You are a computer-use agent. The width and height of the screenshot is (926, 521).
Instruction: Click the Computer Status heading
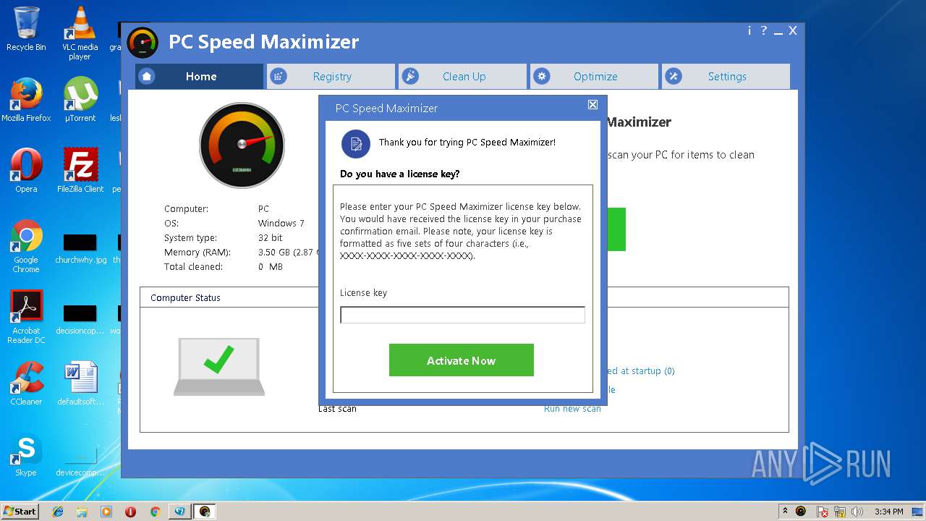coord(185,297)
